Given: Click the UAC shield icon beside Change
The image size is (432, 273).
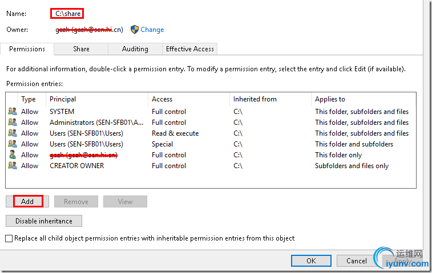Looking at the screenshot, I should point(135,30).
